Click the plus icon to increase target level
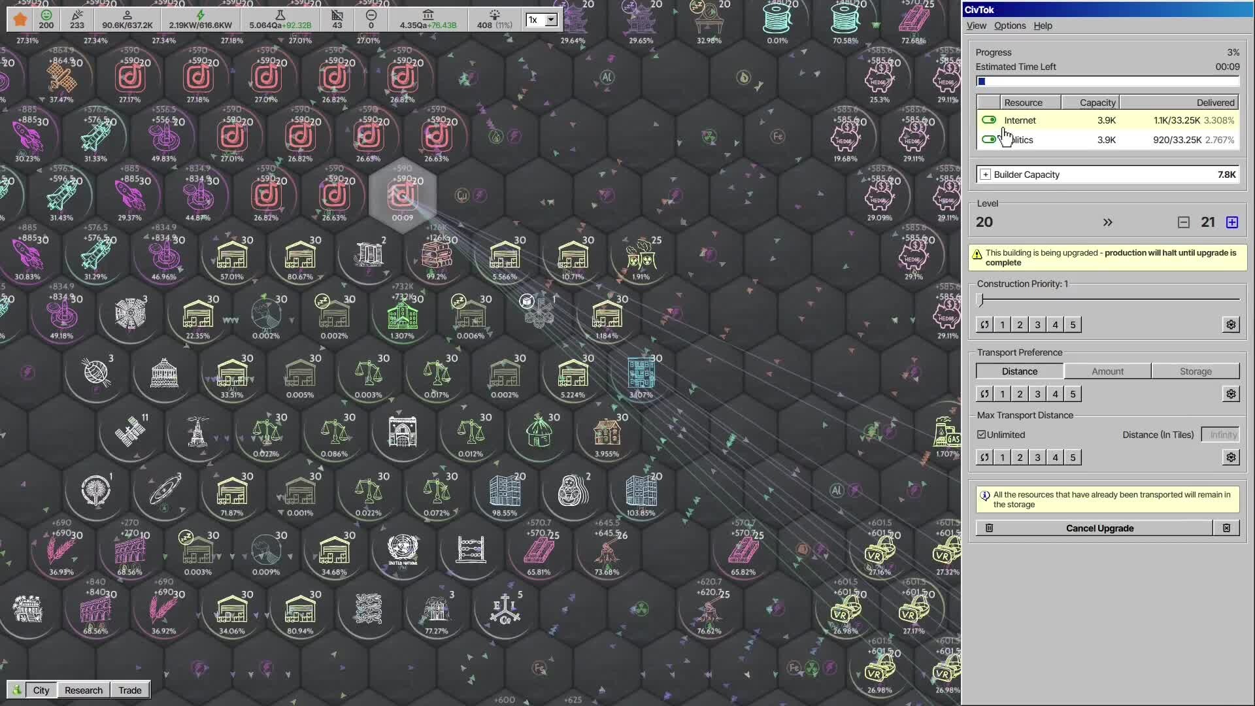This screenshot has height=706, width=1255. 1232,223
